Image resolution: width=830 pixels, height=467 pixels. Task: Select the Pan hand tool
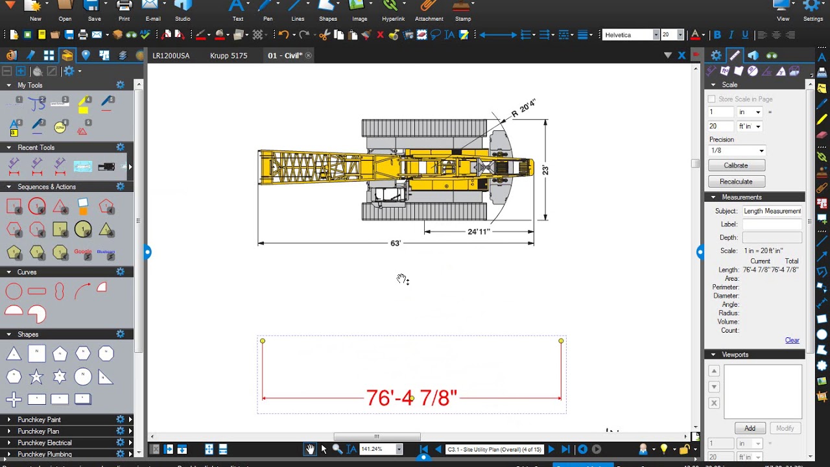(x=311, y=449)
